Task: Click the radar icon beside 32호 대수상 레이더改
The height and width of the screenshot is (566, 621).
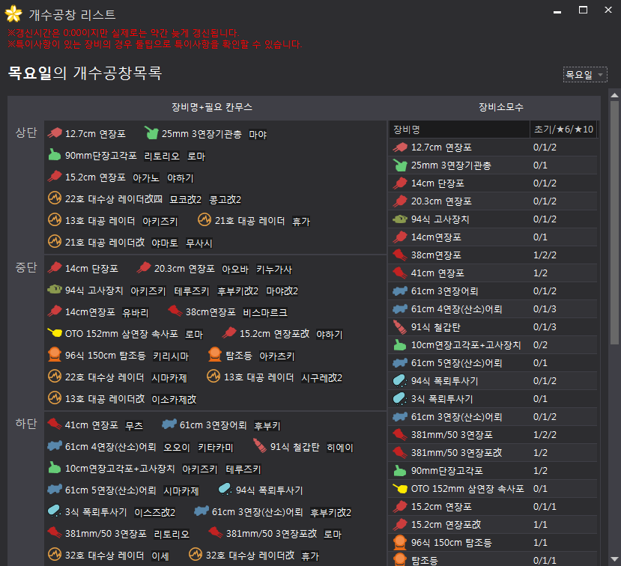Action: click(x=196, y=556)
